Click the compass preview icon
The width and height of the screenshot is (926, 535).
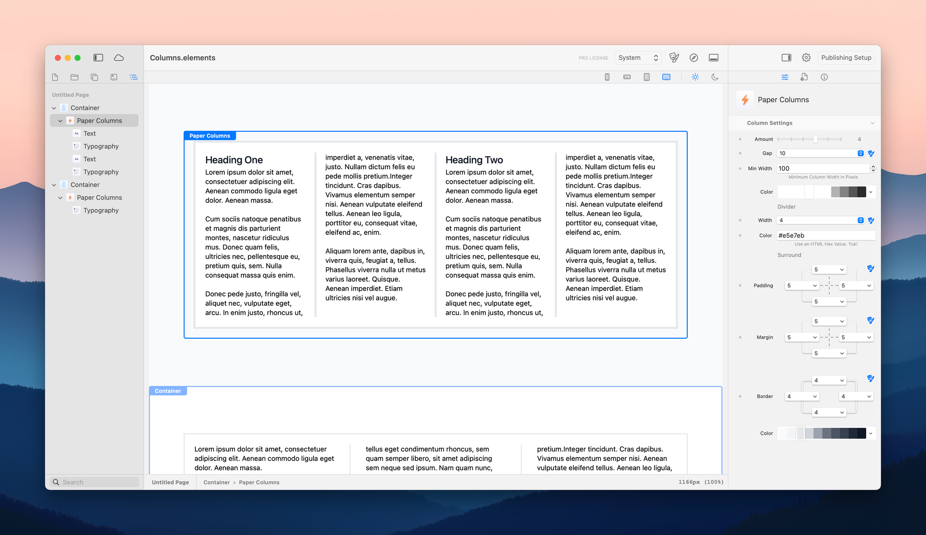(694, 58)
